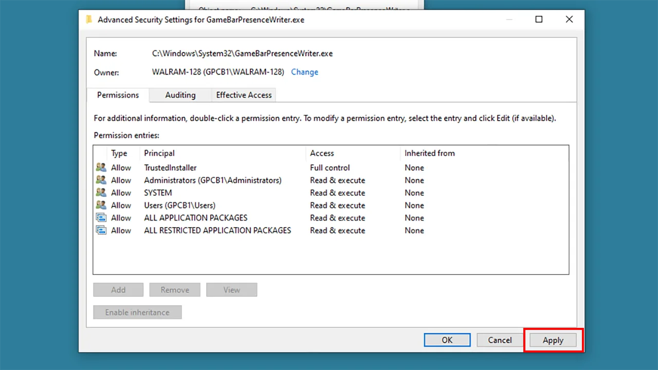Click the icon for ALL RESTRICTED APPLICATION PACKAGES
Image resolution: width=658 pixels, height=370 pixels.
101,230
